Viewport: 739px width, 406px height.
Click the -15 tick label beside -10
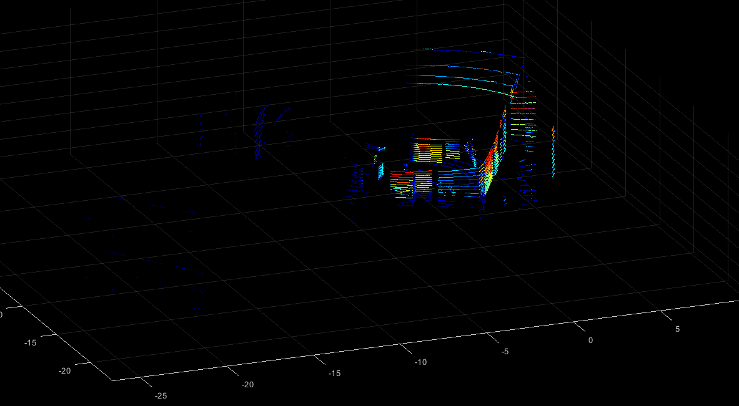pyautogui.click(x=334, y=373)
